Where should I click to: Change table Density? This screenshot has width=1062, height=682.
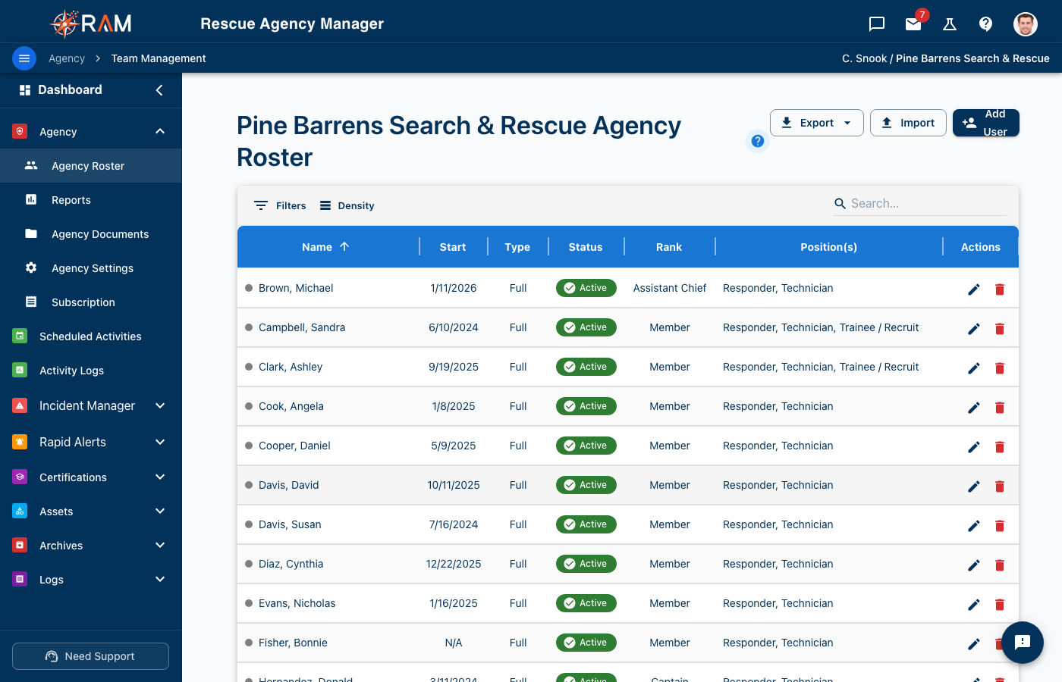347,205
